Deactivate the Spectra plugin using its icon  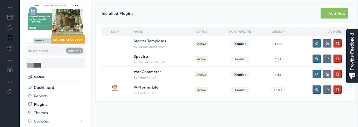[327, 59]
